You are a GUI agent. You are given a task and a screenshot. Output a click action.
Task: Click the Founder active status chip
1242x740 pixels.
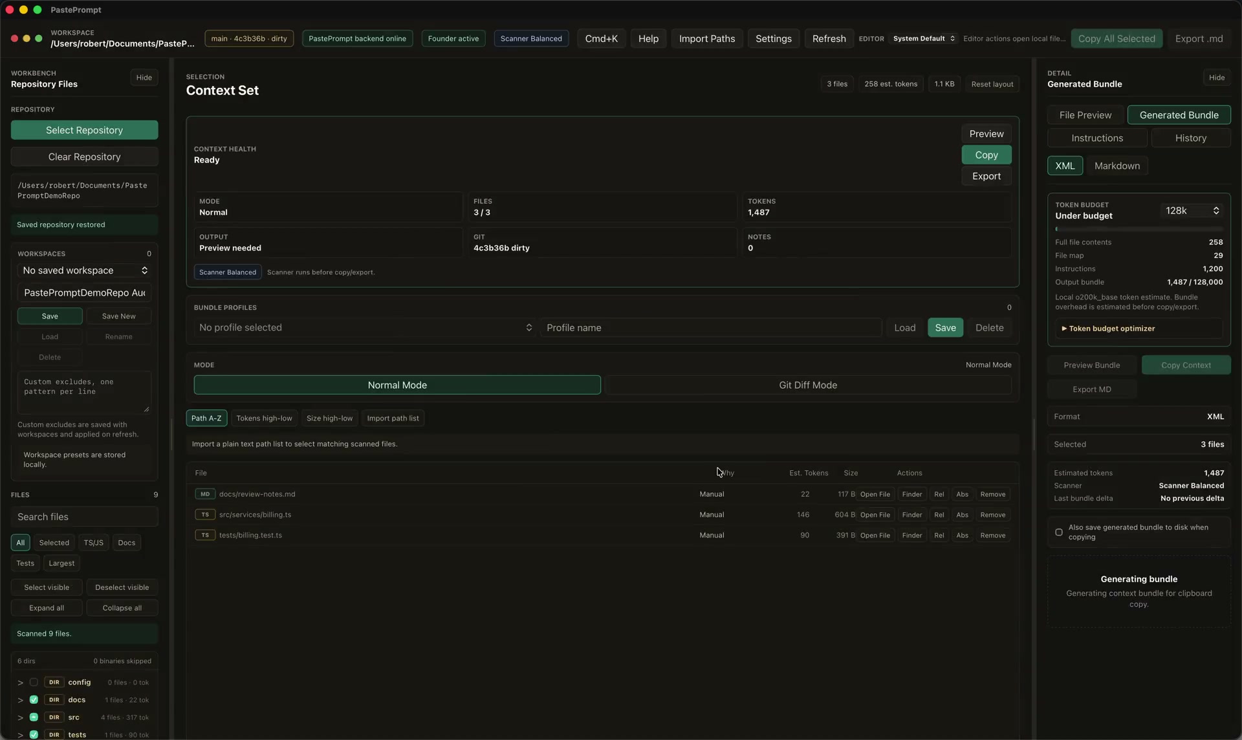[453, 39]
